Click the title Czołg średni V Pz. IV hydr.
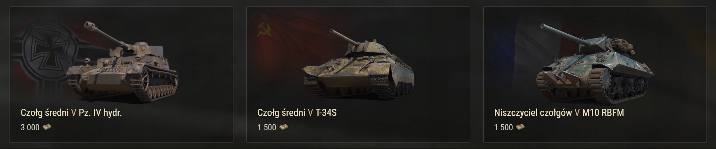The width and height of the screenshot is (716, 149). point(71,113)
